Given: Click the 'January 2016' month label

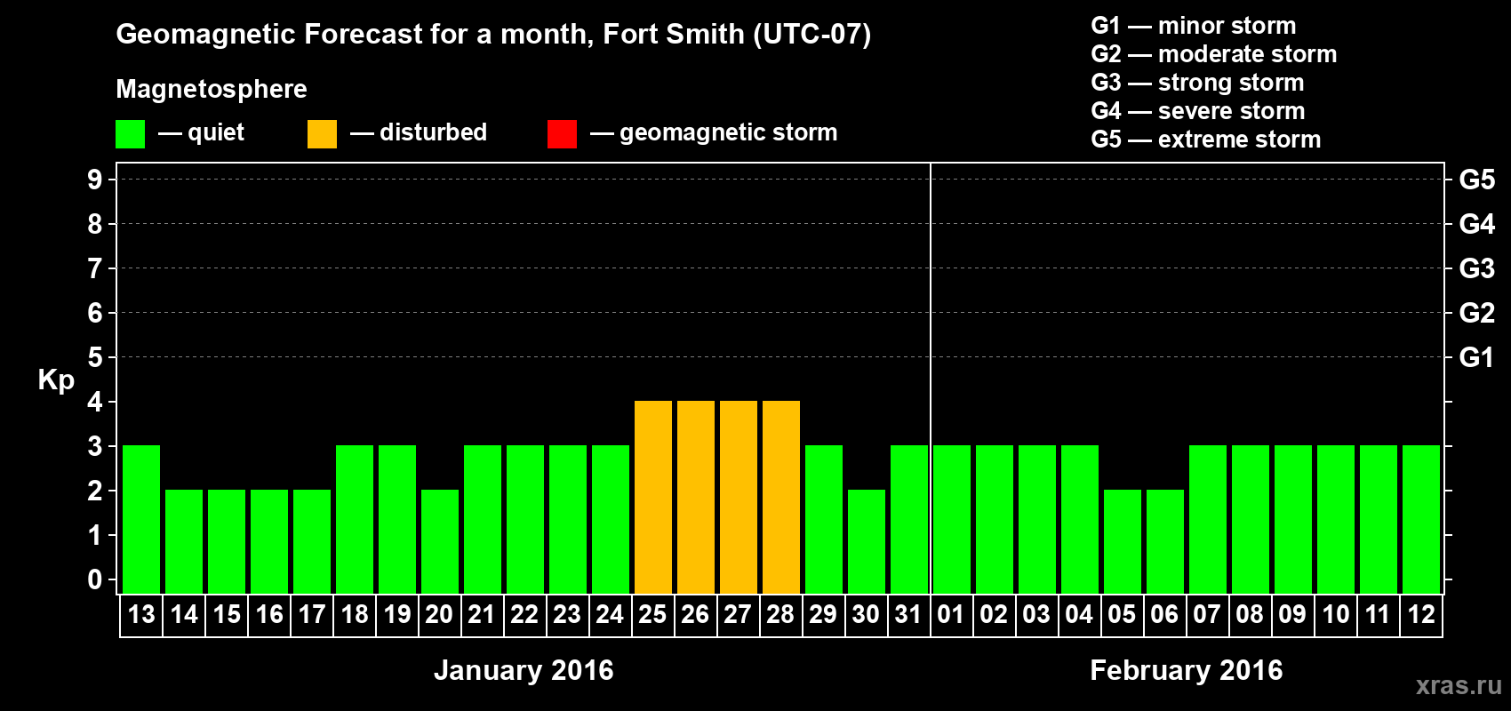Looking at the screenshot, I should pyautogui.click(x=524, y=670).
